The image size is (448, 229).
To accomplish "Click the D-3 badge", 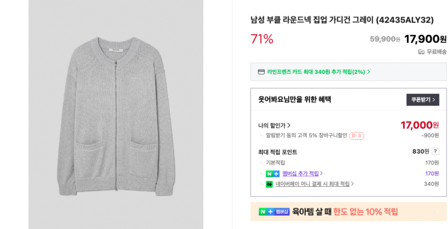I will coord(356,136).
